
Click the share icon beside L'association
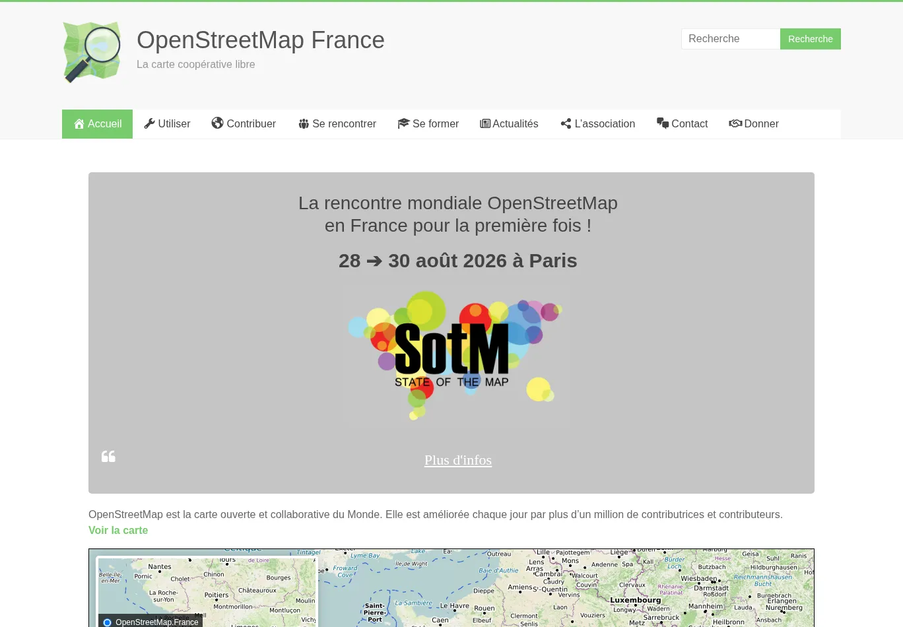[566, 124]
